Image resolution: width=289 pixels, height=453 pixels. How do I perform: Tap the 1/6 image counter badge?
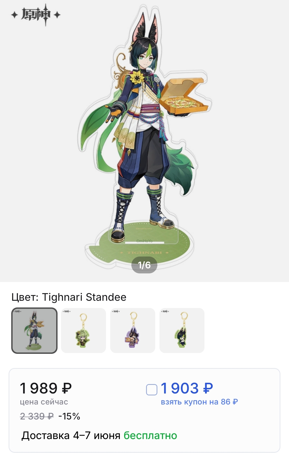click(x=144, y=265)
